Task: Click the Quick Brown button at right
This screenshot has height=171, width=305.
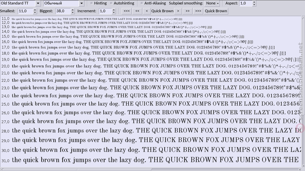Action: 216,11
